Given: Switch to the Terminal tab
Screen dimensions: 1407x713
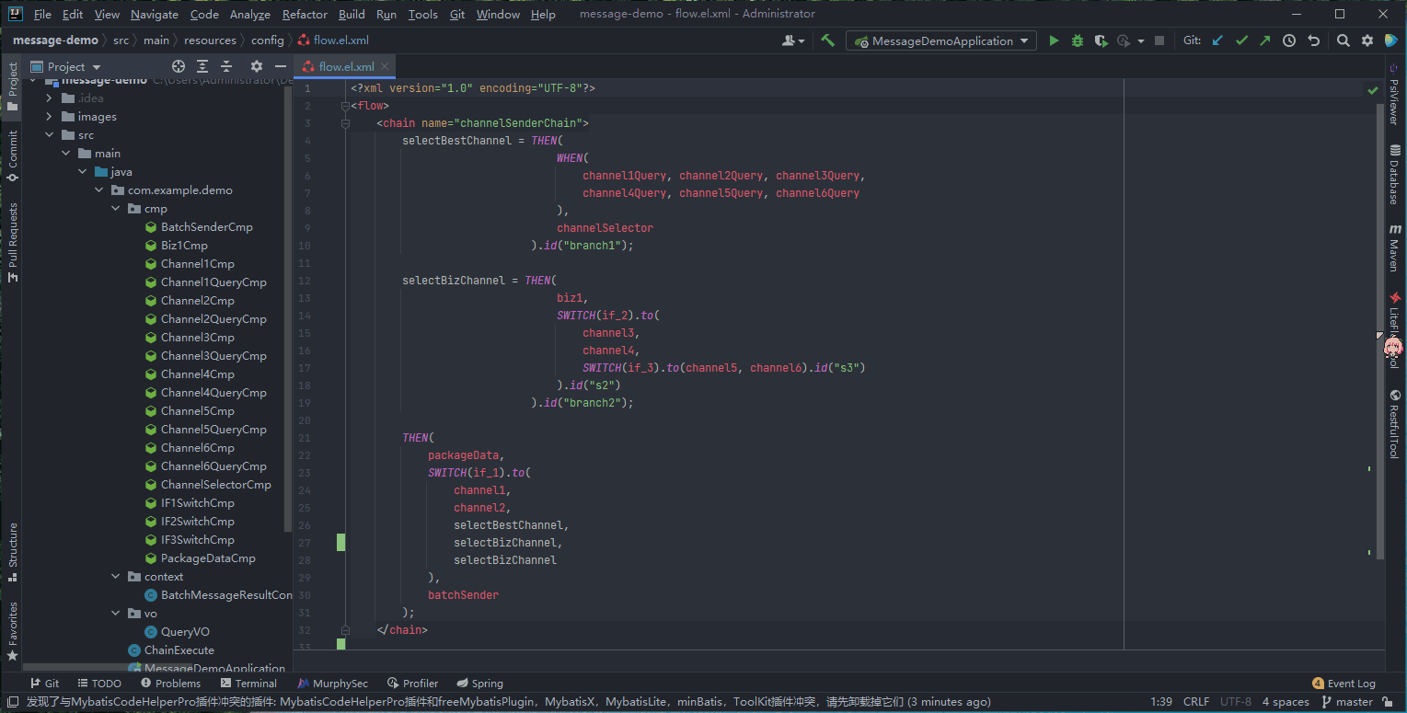Looking at the screenshot, I should 248,684.
